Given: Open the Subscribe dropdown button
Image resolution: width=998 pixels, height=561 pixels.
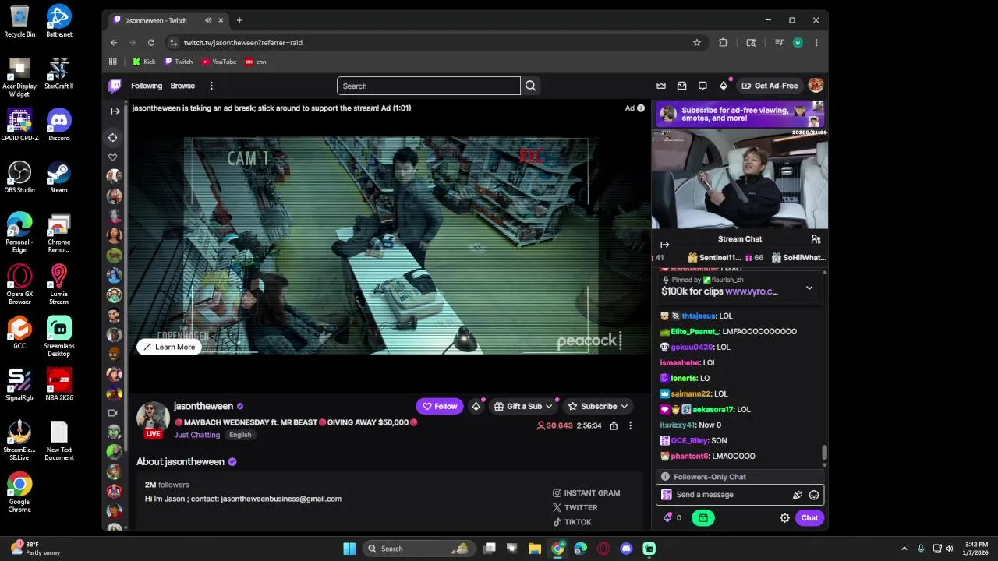Looking at the screenshot, I should 599,406.
